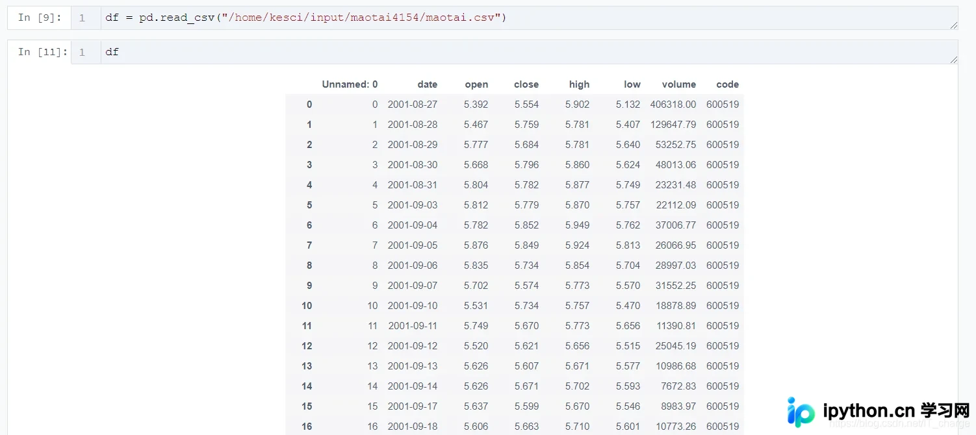
Task: Click the "close" column header
Action: [x=526, y=84]
